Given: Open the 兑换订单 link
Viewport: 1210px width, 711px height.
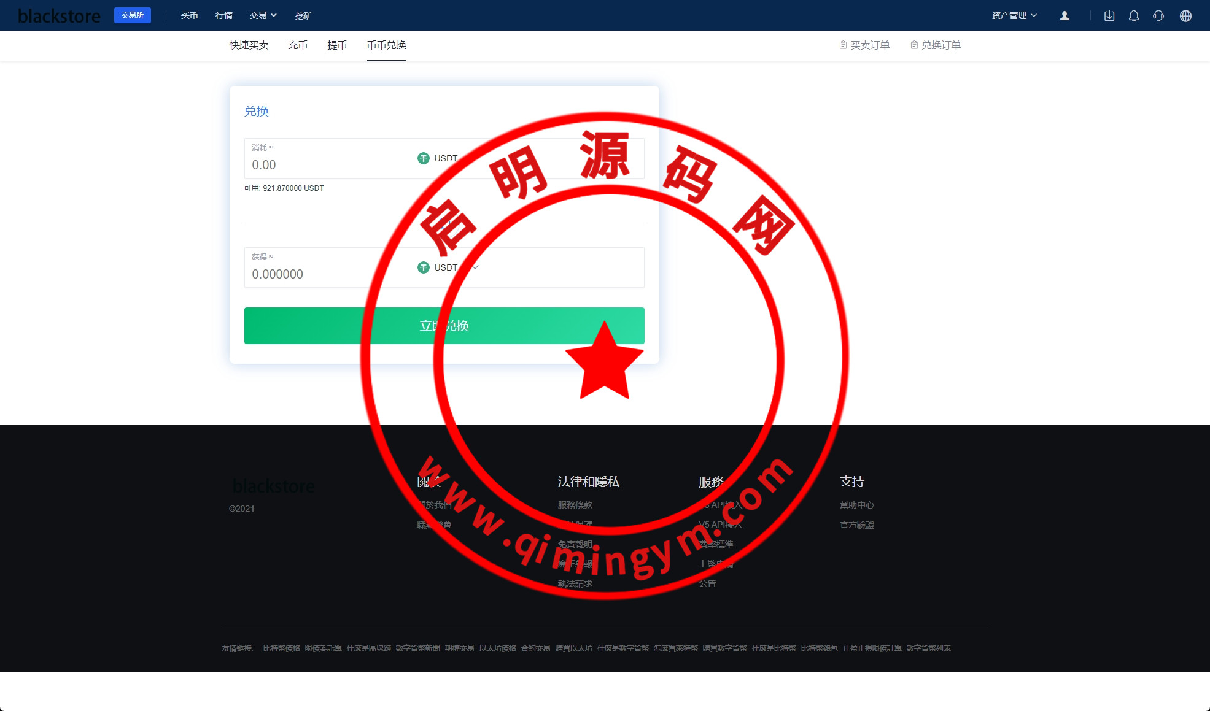Looking at the screenshot, I should pyautogui.click(x=936, y=45).
